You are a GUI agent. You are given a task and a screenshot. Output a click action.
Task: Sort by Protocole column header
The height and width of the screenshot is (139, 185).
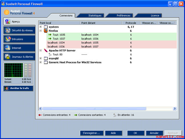tap(131, 23)
